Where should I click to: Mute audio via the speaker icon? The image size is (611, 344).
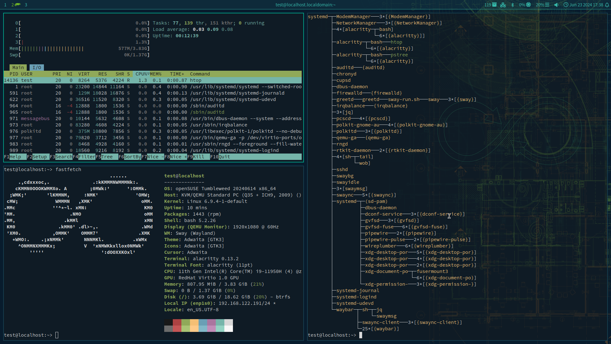click(x=556, y=4)
